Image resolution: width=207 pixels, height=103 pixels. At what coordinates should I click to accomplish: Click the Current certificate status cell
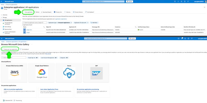tap(140, 30)
